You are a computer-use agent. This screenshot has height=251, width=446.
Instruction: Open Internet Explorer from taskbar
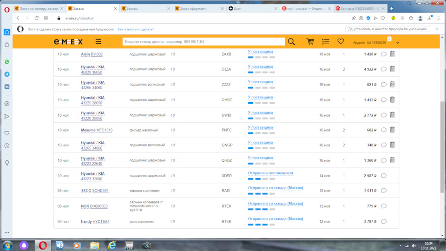112,245
